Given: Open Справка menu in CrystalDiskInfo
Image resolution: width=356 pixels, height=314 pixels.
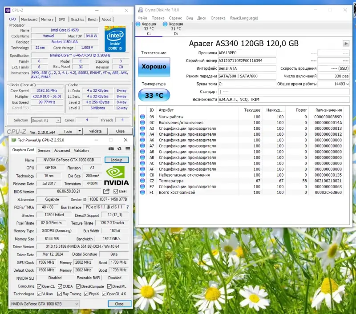Looking at the screenshot, I should point(218,18).
